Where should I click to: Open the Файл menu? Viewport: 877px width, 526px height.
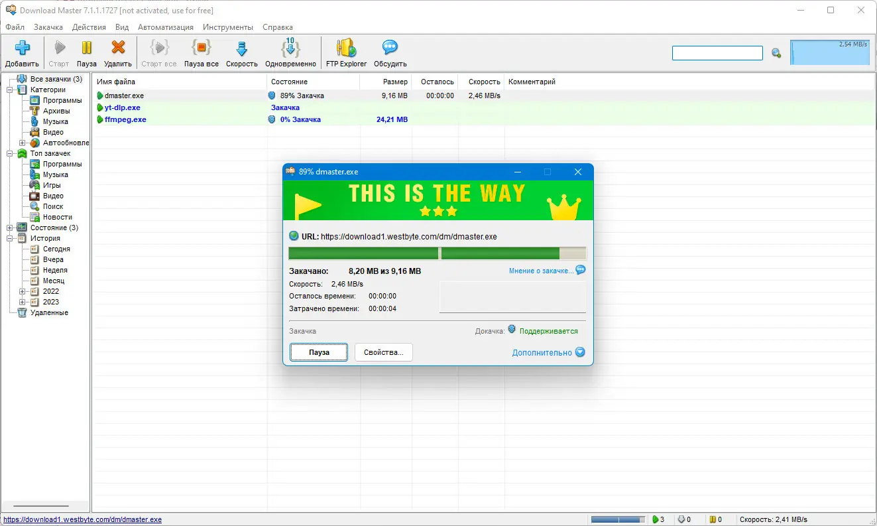15,27
